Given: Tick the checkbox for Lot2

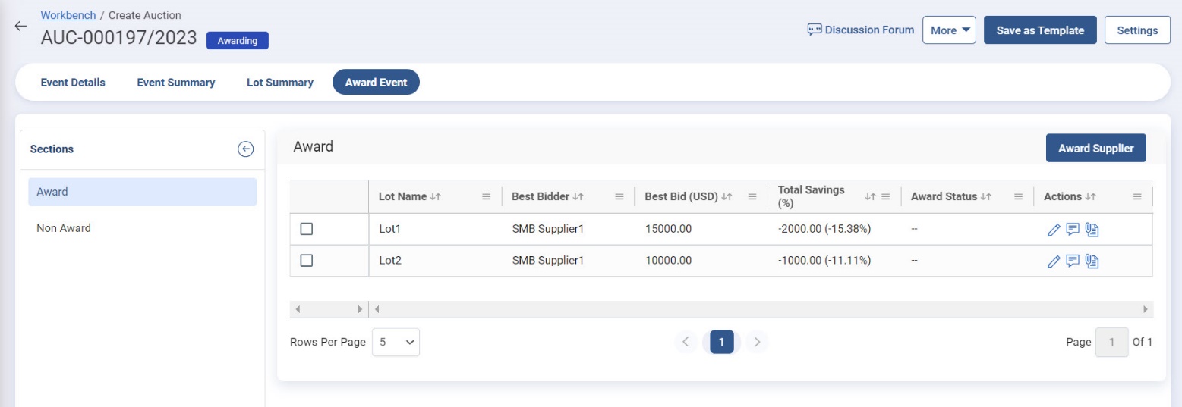Looking at the screenshot, I should click(307, 261).
